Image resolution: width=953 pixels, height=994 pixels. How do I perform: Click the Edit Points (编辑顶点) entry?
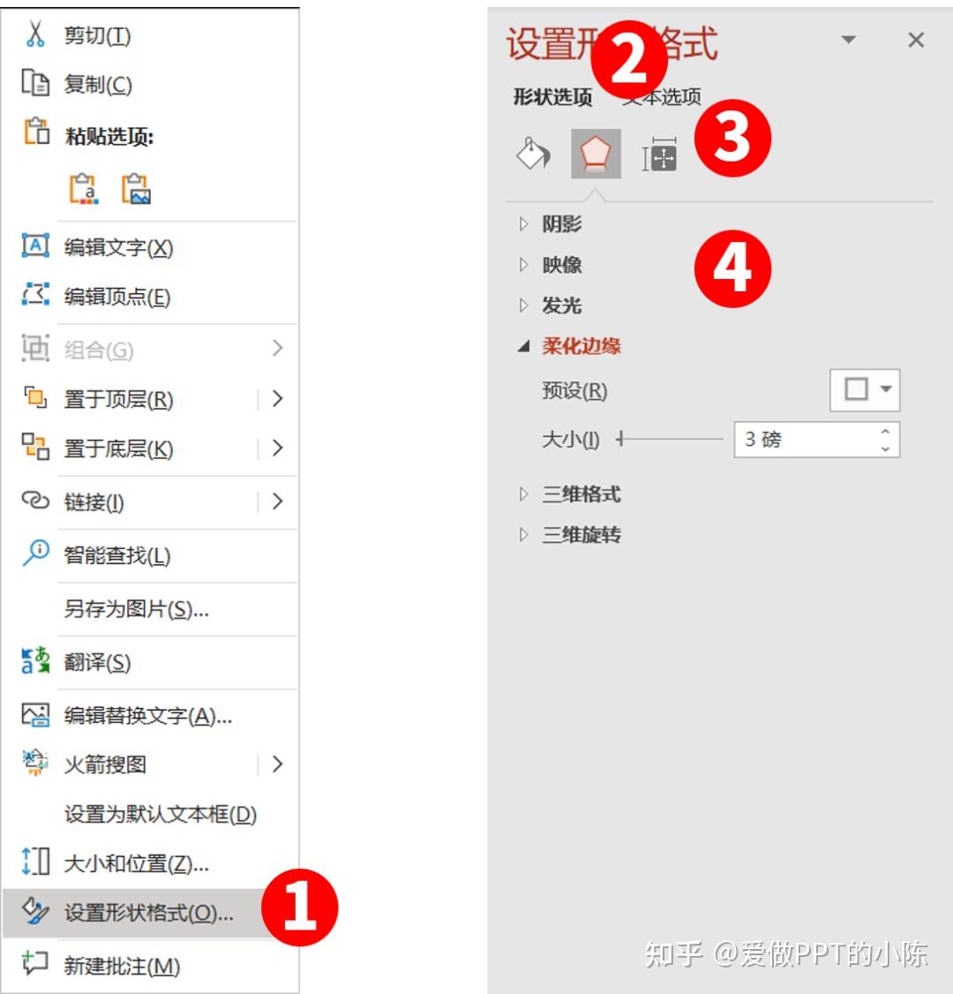(x=150, y=297)
